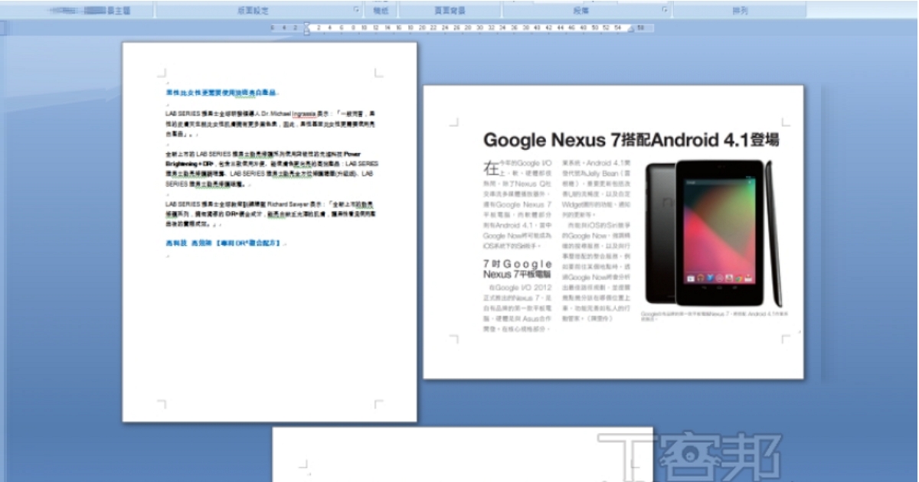Open the 版面設定 group dialog launcher
Viewport: 919px width, 482px height.
pyautogui.click(x=356, y=11)
